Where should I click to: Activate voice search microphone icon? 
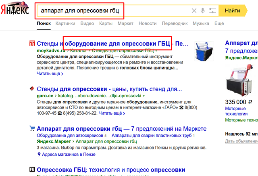[x=203, y=10]
